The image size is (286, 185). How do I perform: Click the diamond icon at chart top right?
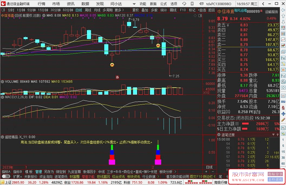tap(195, 16)
